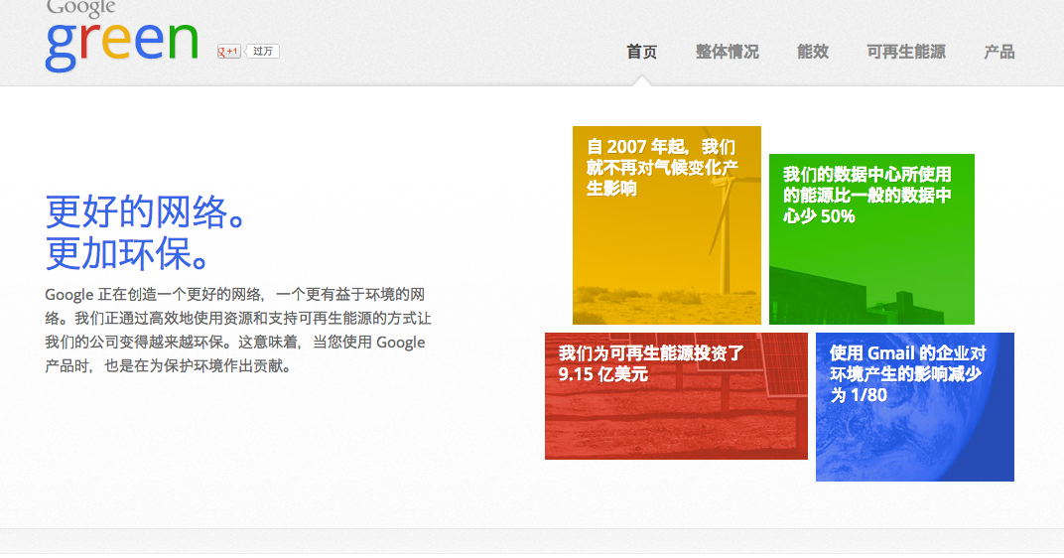Select the 首页 navigation tab
This screenshot has height=558, width=1064.
pos(641,52)
